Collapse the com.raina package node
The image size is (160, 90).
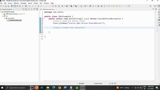(x=4, y=18)
